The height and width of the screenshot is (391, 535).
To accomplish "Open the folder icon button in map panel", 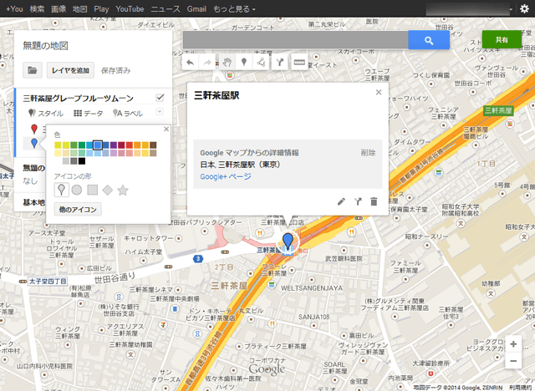I will 33,70.
